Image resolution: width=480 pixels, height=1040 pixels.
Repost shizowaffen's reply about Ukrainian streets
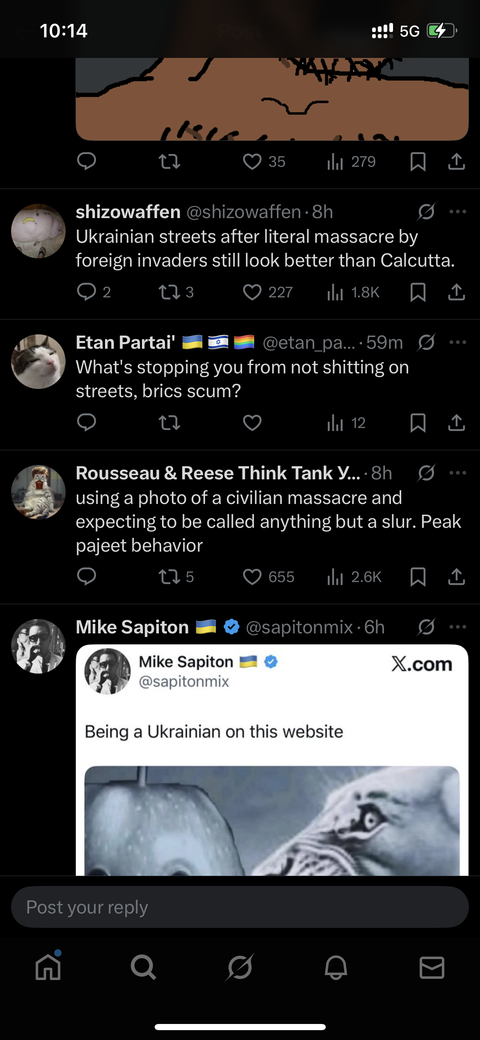click(169, 292)
